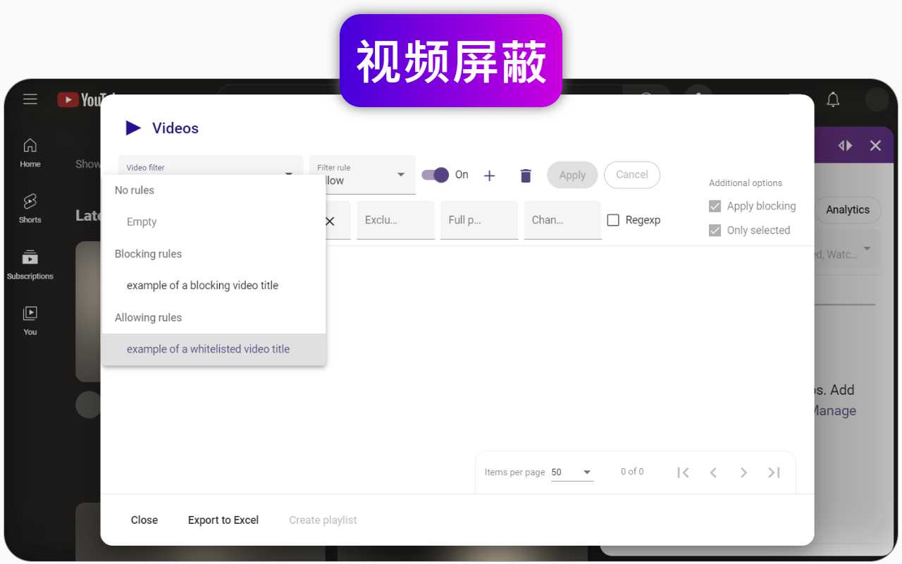902x564 pixels.
Task: Click the X icon to clear the filter field
Action: coord(329,221)
